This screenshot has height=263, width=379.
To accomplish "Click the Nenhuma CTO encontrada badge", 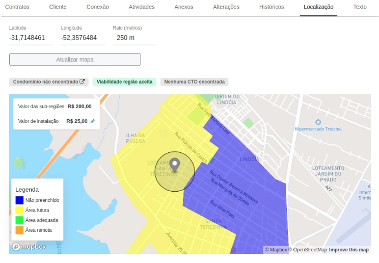I will pos(194,82).
